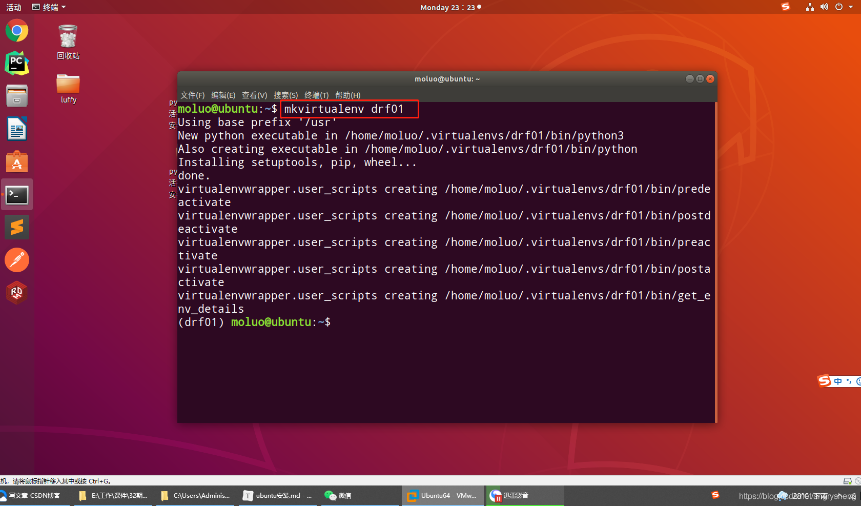This screenshot has width=861, height=506.
Task: Switch to 迅雷影音 taskbar item
Action: 525,496
